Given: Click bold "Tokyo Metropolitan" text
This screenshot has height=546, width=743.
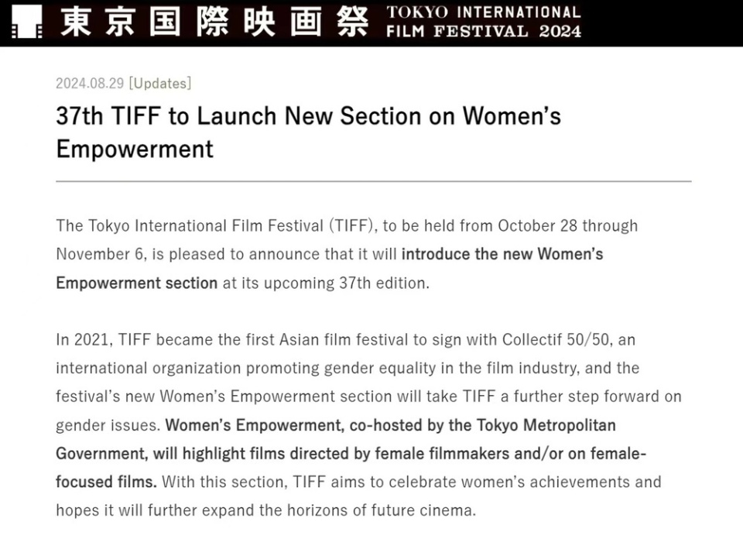Looking at the screenshot, I should (x=552, y=424).
